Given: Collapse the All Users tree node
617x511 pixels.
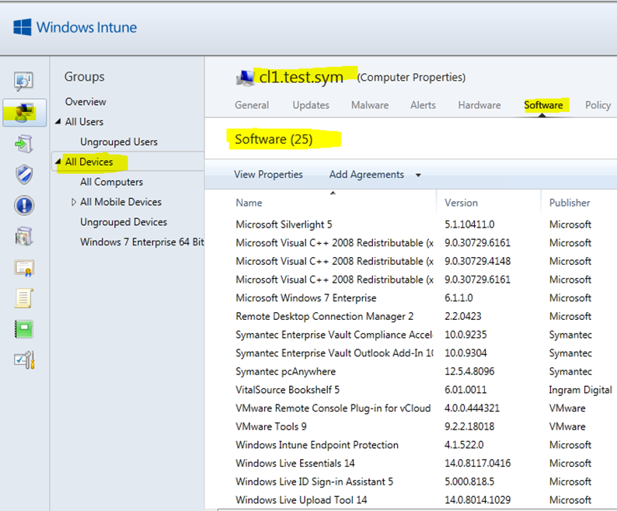Looking at the screenshot, I should click(58, 122).
